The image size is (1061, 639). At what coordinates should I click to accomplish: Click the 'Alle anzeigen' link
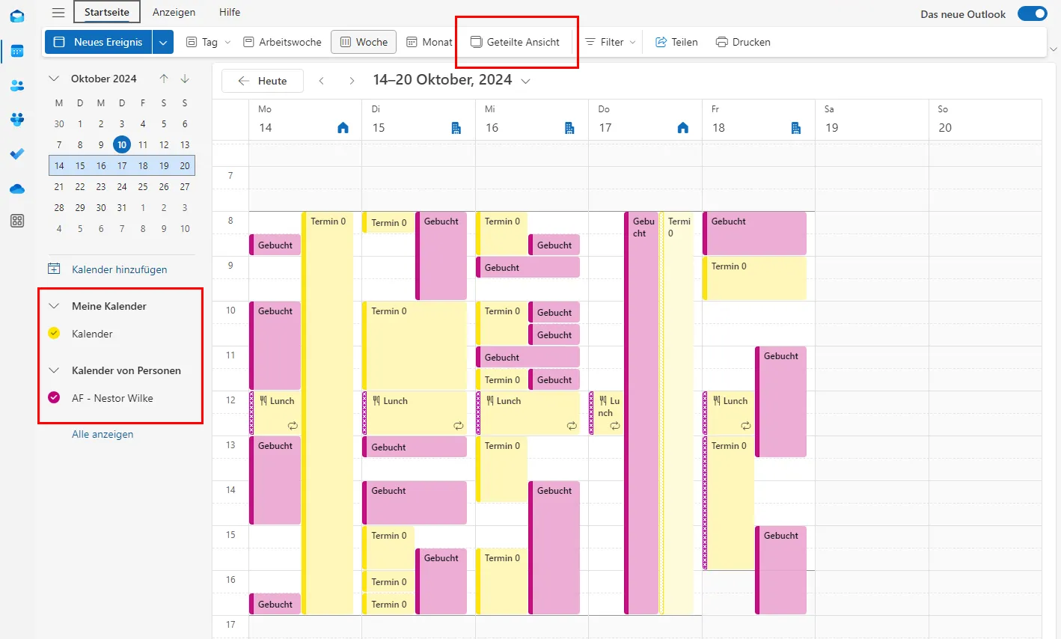[x=103, y=433]
